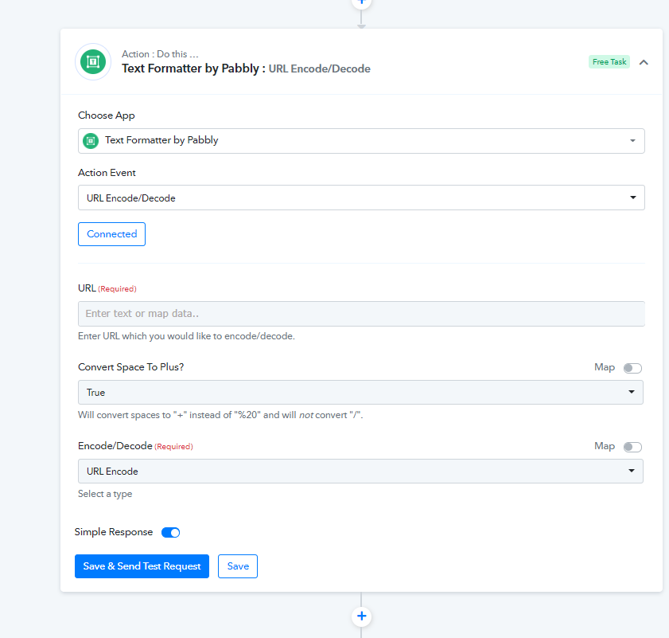This screenshot has width=669, height=638.
Task: Click the Connected button
Action: click(x=112, y=234)
